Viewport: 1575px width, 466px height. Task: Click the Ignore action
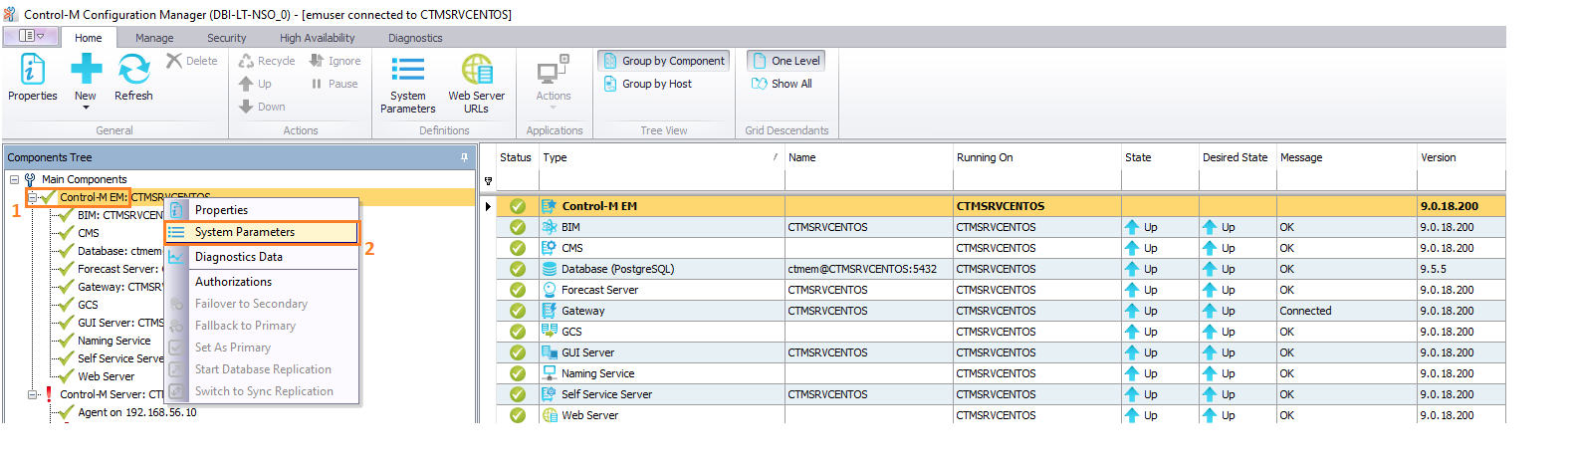click(335, 61)
